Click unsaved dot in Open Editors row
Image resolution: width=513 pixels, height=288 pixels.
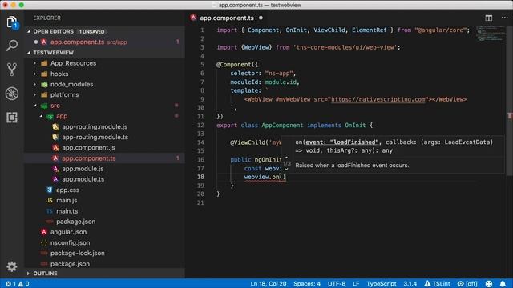pos(35,42)
